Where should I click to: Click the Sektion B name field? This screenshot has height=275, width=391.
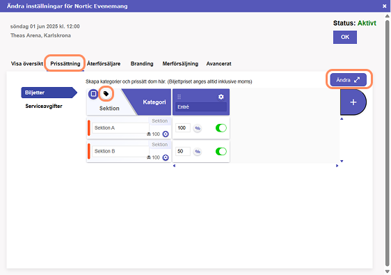point(120,151)
